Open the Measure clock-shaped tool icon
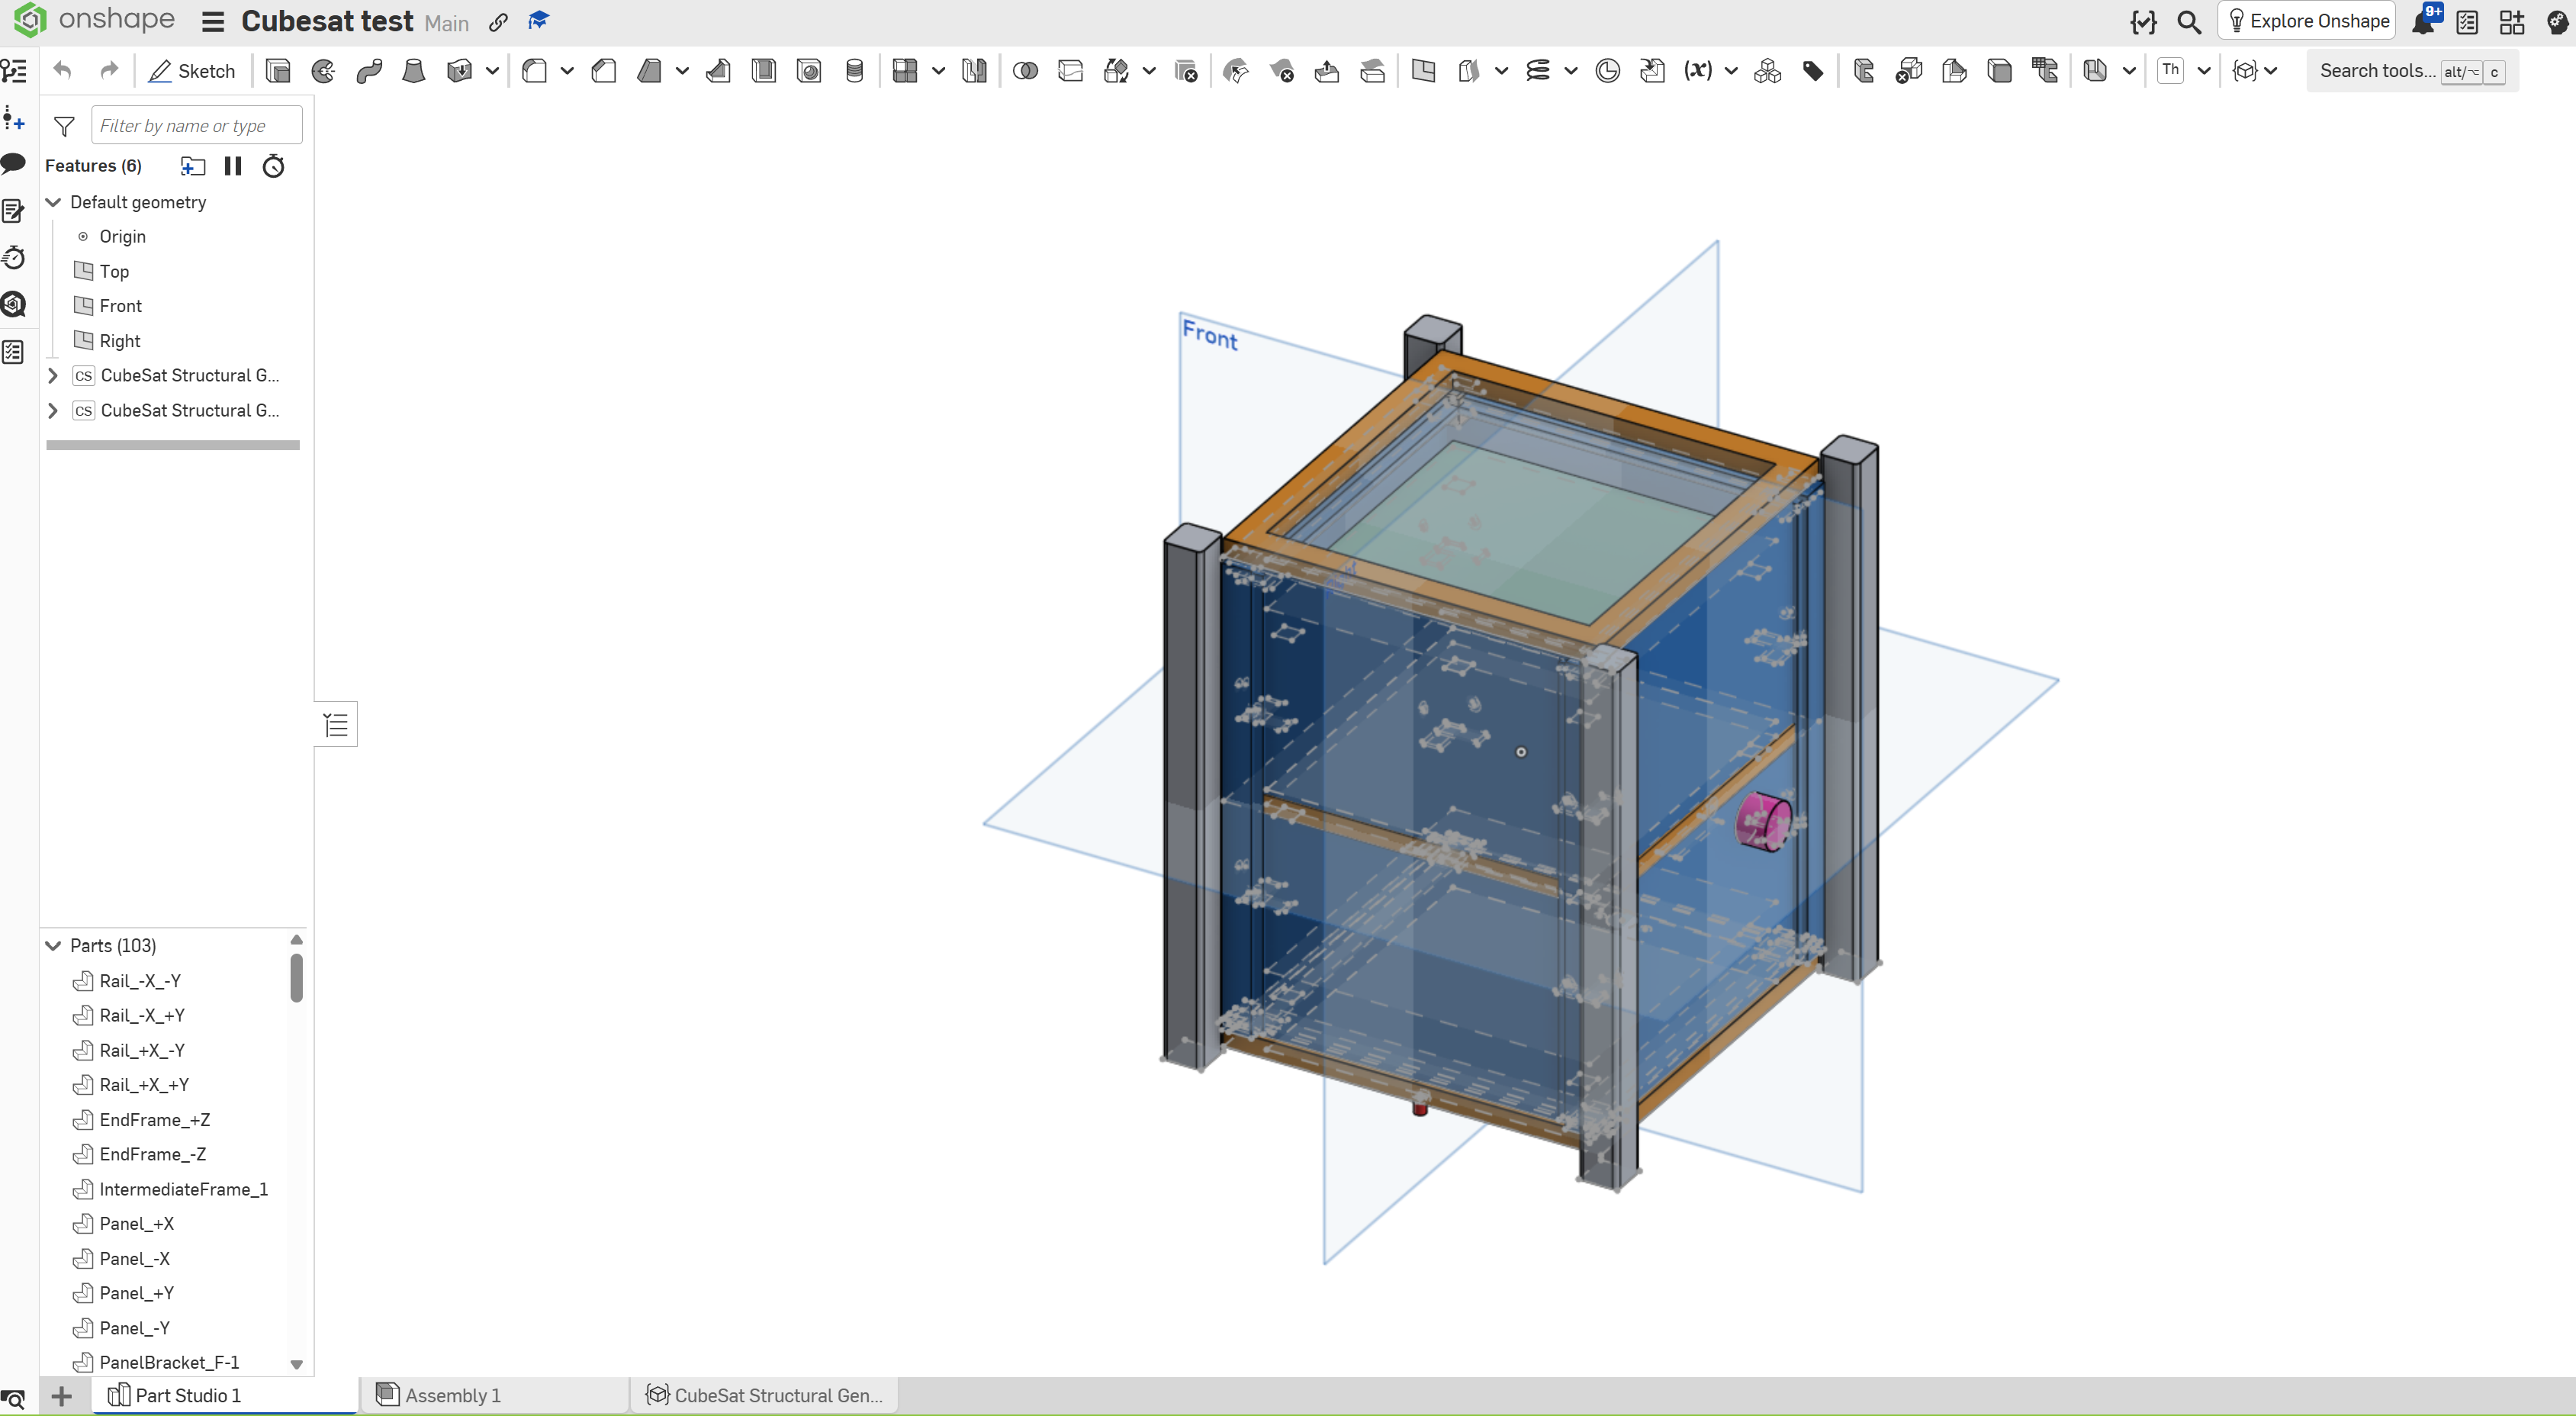Image resolution: width=2576 pixels, height=1416 pixels. [x=1607, y=71]
